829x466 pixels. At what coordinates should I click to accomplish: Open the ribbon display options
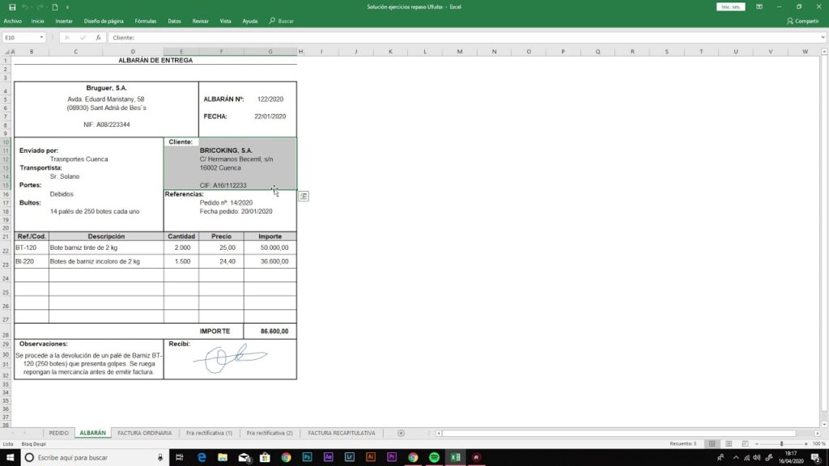click(x=759, y=6)
